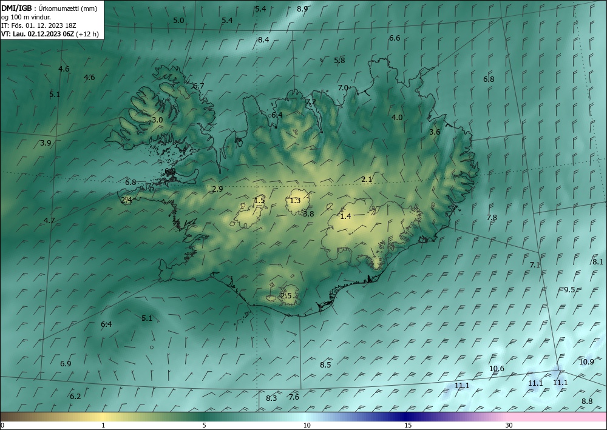Click the 9.5 value label
Screen dimensions: 607x430
click(x=569, y=290)
